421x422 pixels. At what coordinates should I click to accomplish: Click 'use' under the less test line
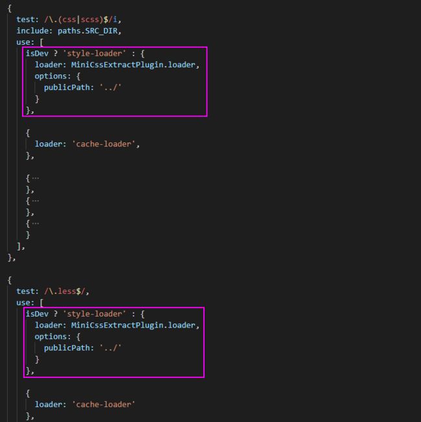point(23,302)
